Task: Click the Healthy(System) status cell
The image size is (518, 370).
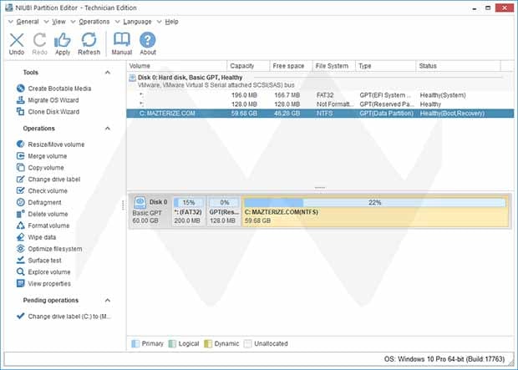Action: pos(443,95)
